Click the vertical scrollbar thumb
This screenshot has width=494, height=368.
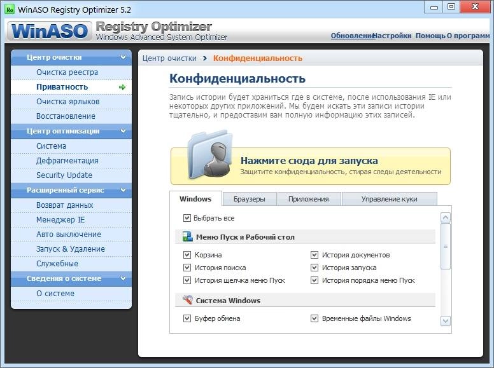(446, 246)
